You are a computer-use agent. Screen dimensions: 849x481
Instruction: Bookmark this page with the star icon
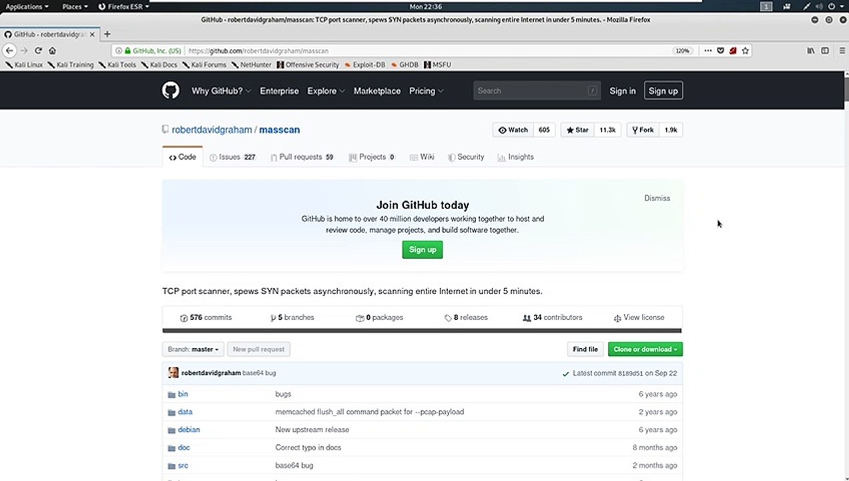pyautogui.click(x=746, y=51)
